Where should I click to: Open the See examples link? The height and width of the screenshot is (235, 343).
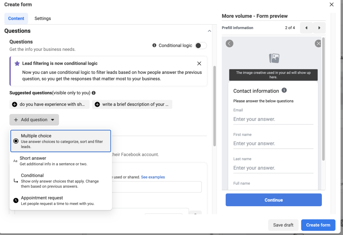[153, 177]
